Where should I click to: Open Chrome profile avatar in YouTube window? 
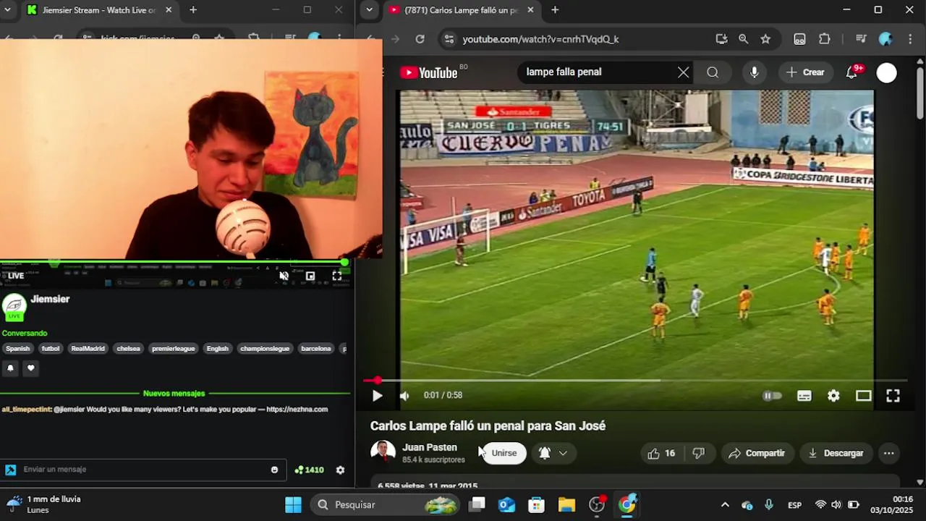pos(885,39)
